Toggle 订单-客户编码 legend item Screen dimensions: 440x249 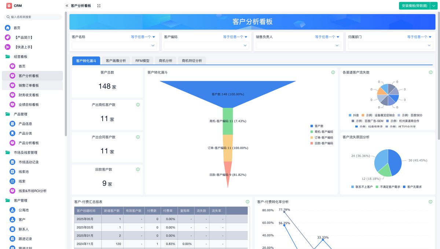[322, 137]
